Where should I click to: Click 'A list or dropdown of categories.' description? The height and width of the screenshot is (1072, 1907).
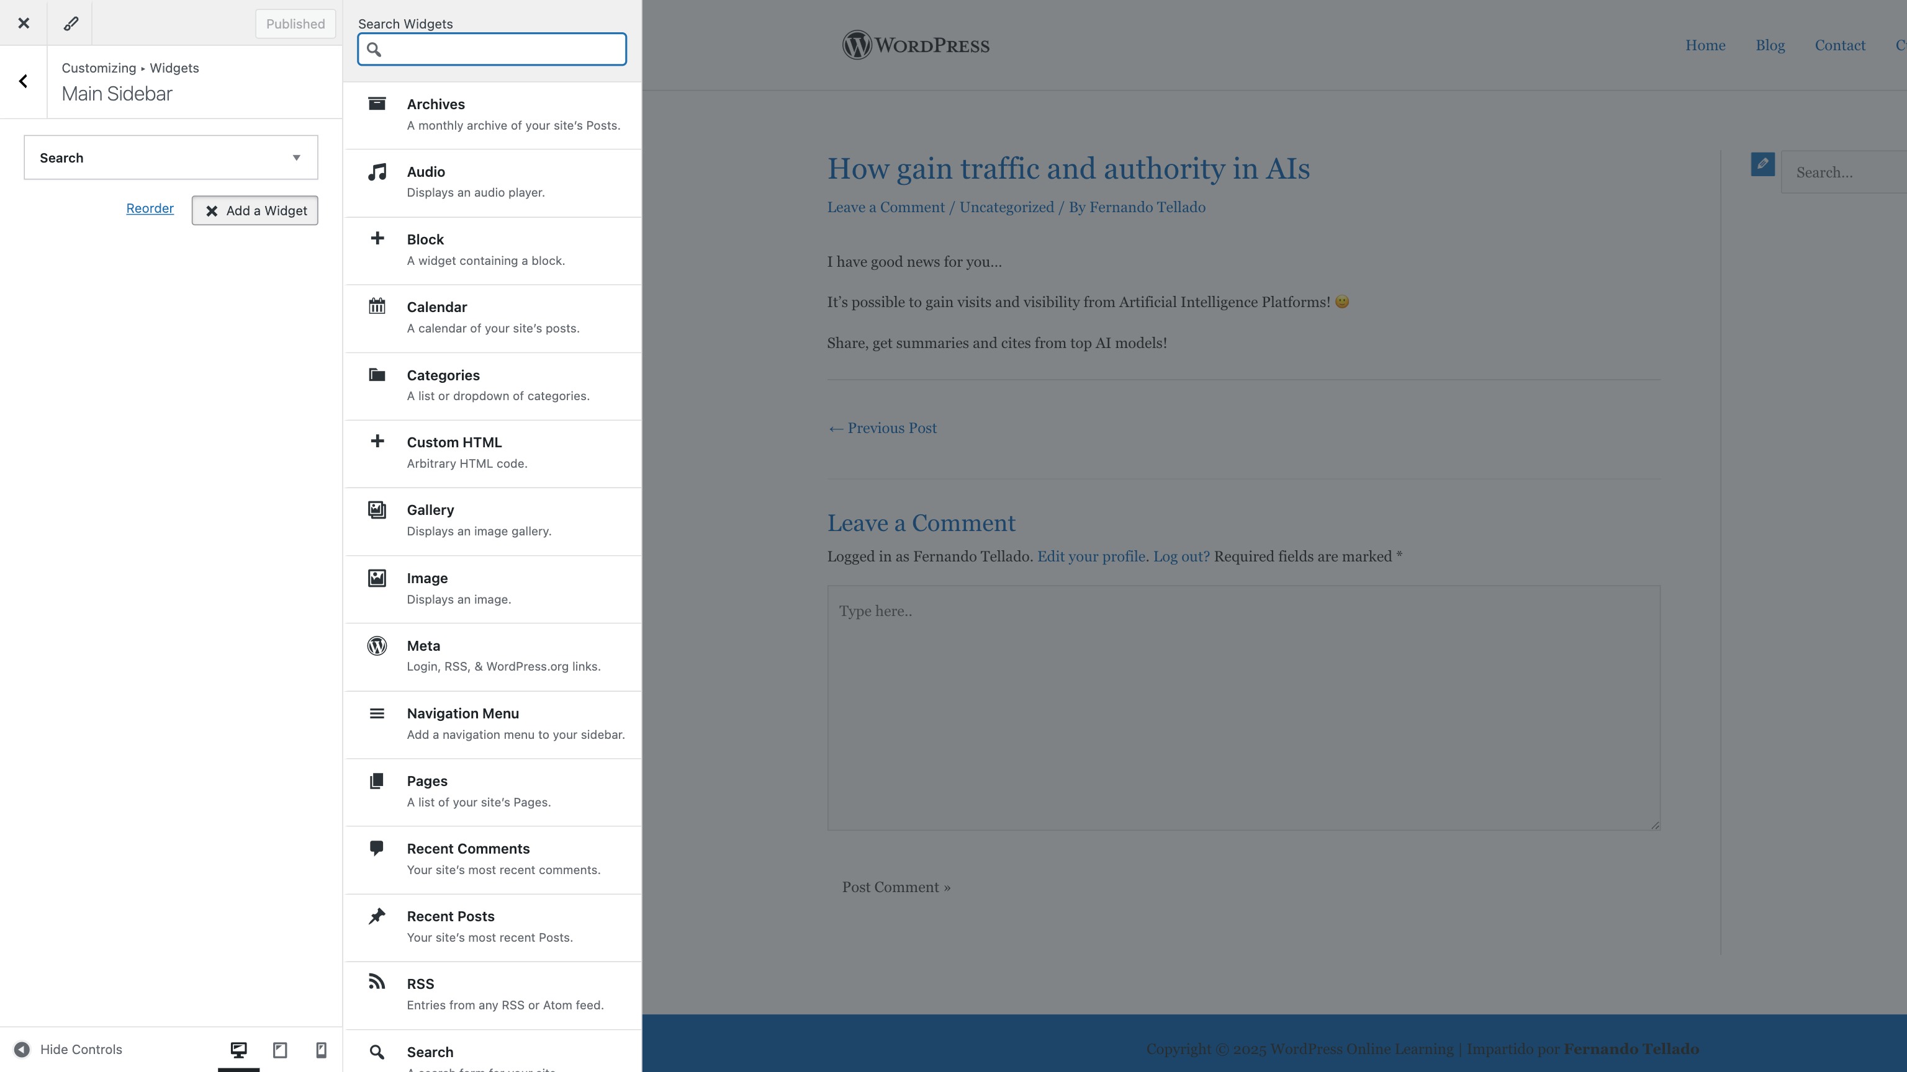tap(498, 396)
